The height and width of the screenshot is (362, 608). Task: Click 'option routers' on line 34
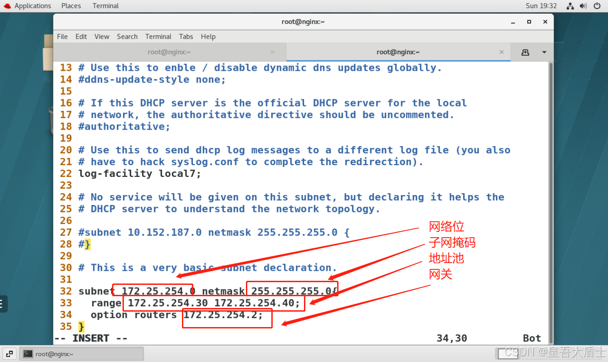[134, 315]
